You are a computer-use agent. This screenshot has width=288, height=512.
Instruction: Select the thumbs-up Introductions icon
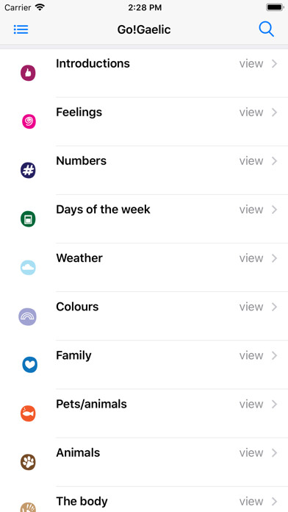point(28,73)
